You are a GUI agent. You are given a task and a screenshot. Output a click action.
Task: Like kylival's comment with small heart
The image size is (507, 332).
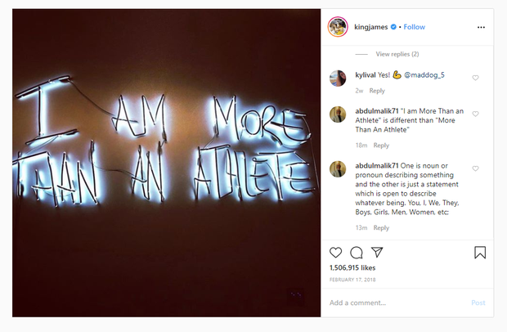pyautogui.click(x=476, y=78)
